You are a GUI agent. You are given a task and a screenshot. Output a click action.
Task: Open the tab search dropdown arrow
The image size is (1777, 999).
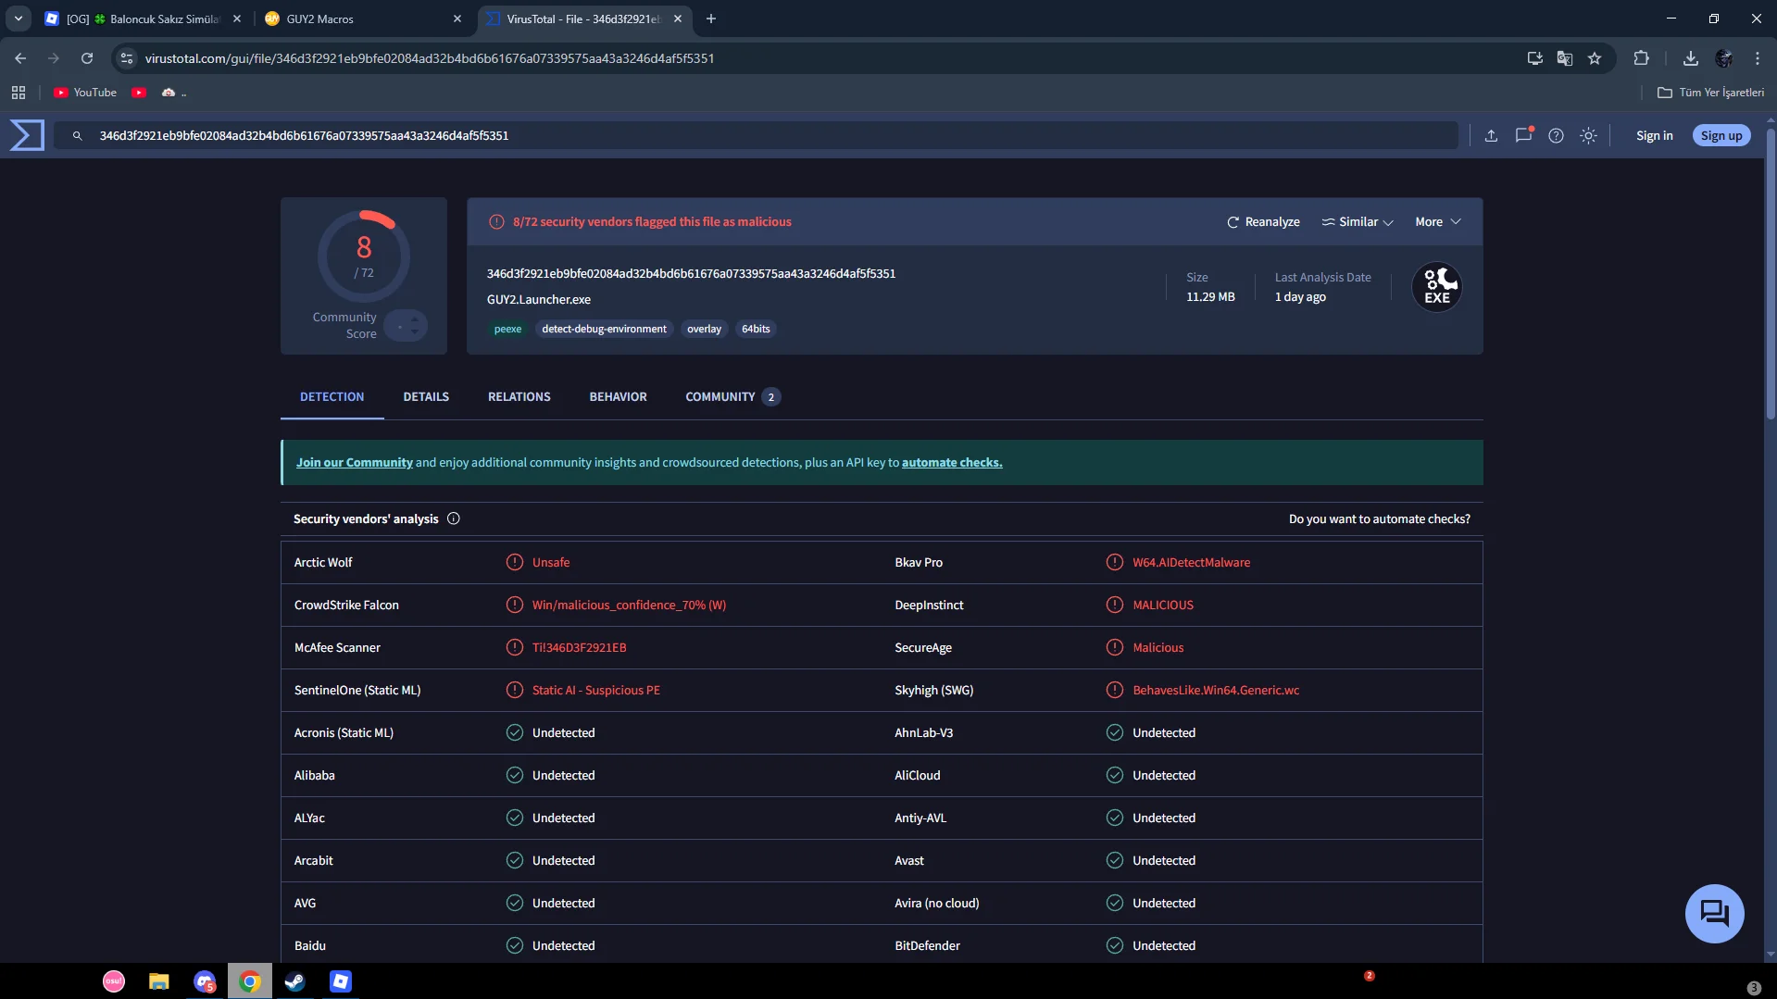(19, 19)
